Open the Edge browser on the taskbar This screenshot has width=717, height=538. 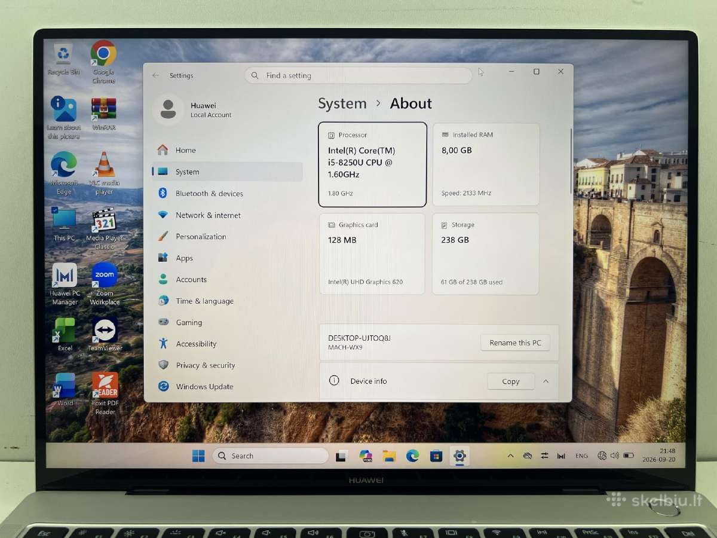click(412, 456)
